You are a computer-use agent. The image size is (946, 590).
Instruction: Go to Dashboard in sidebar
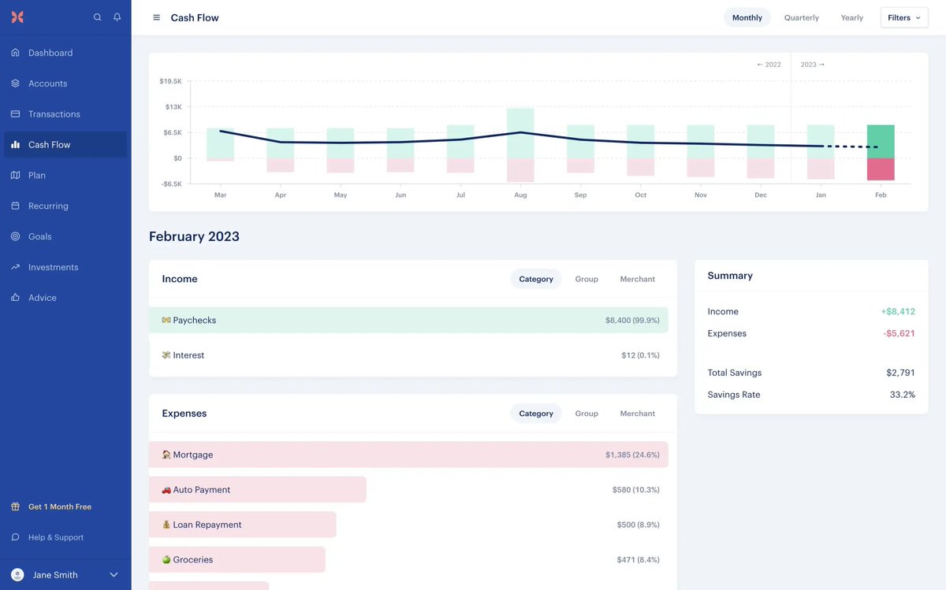(x=65, y=53)
